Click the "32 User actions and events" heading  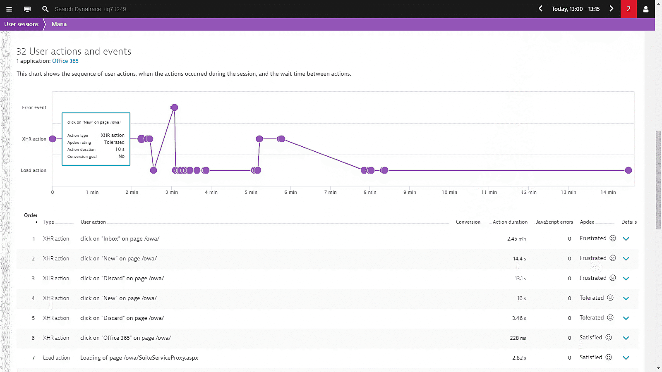[x=74, y=51]
